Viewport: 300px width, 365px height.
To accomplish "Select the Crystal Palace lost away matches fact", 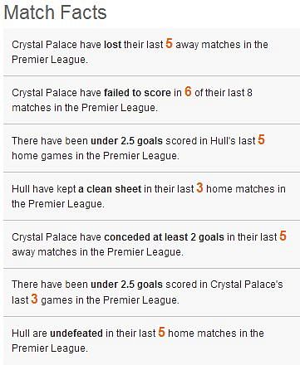I will (151, 51).
